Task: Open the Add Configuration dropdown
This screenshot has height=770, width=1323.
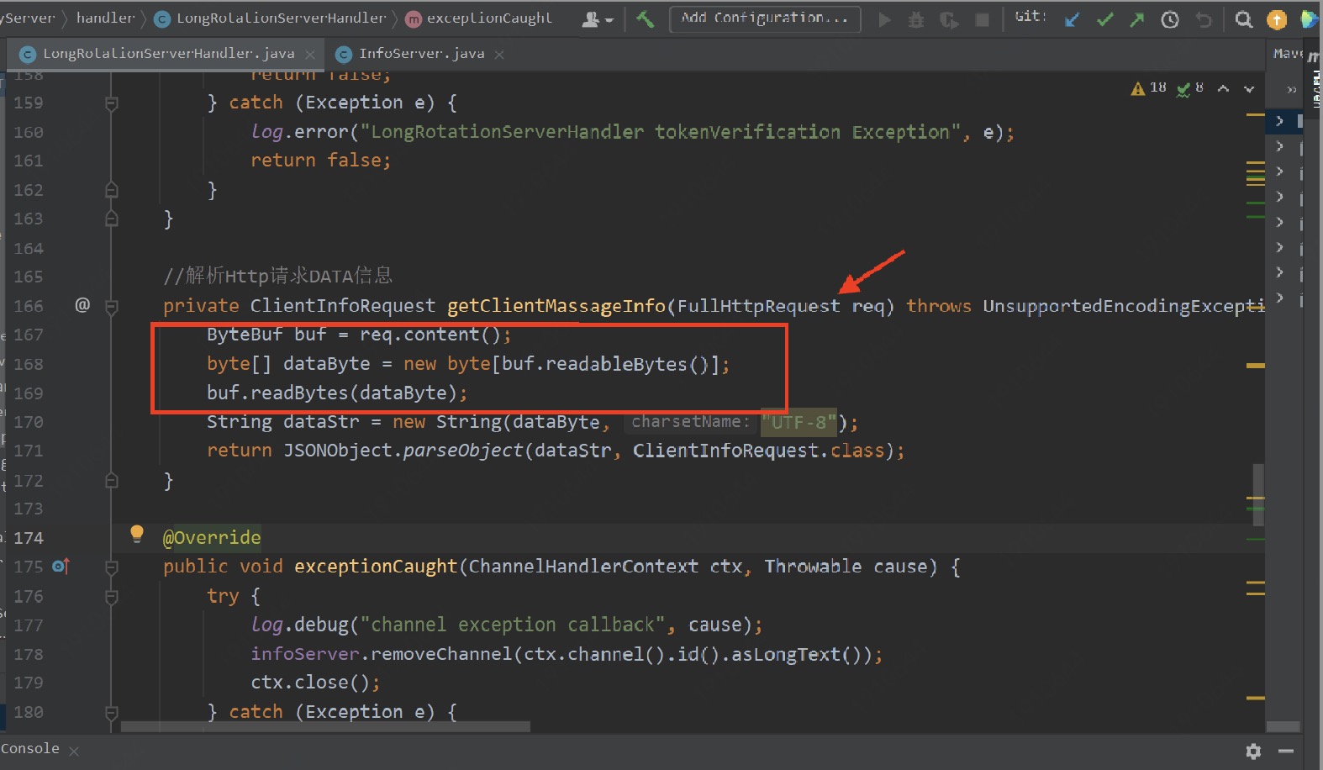Action: [x=765, y=18]
